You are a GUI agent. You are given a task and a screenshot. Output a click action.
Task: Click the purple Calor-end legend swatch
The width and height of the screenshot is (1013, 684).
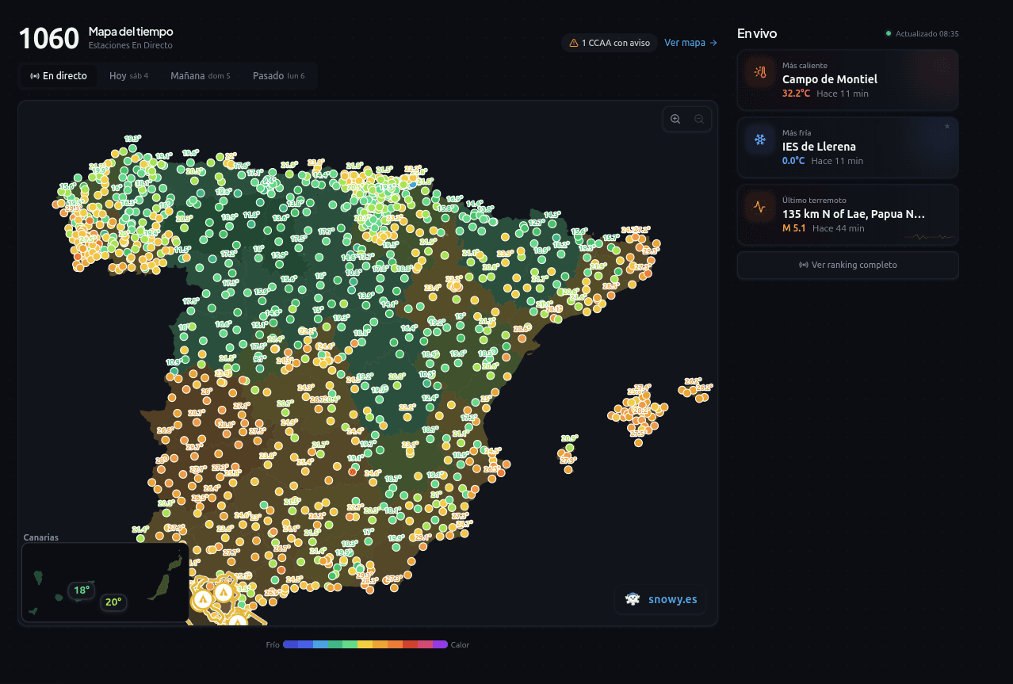[x=440, y=644]
